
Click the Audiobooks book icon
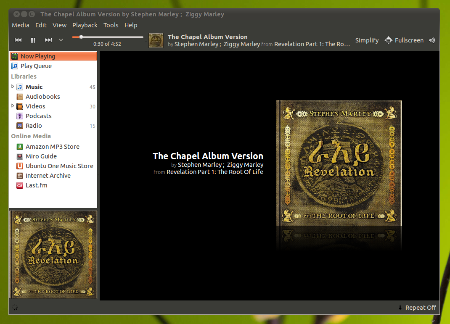tap(20, 97)
